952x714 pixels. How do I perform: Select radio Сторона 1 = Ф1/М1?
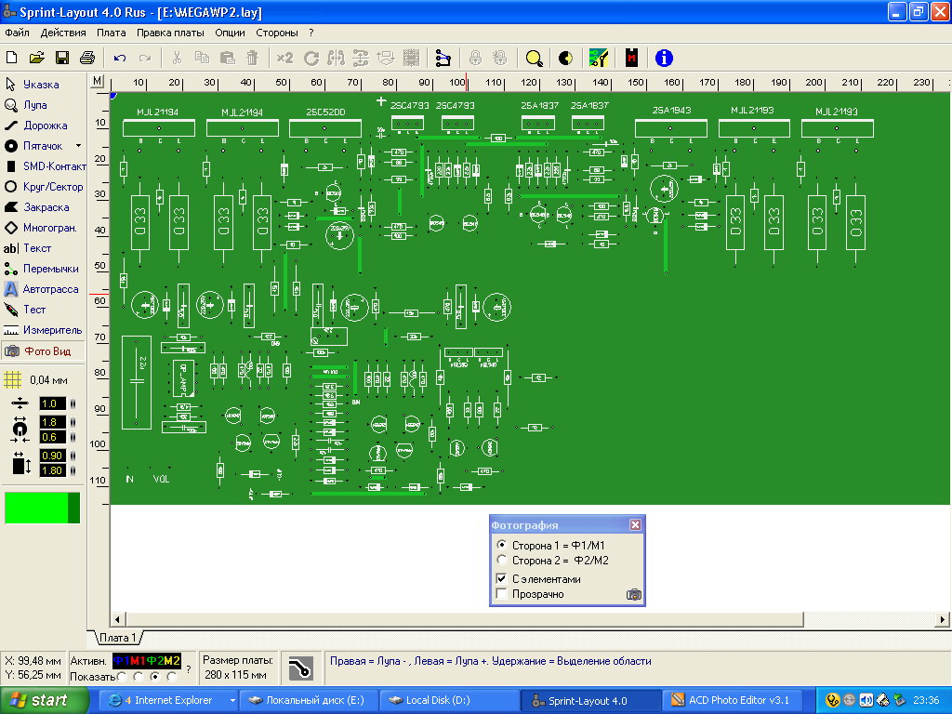[x=501, y=545]
